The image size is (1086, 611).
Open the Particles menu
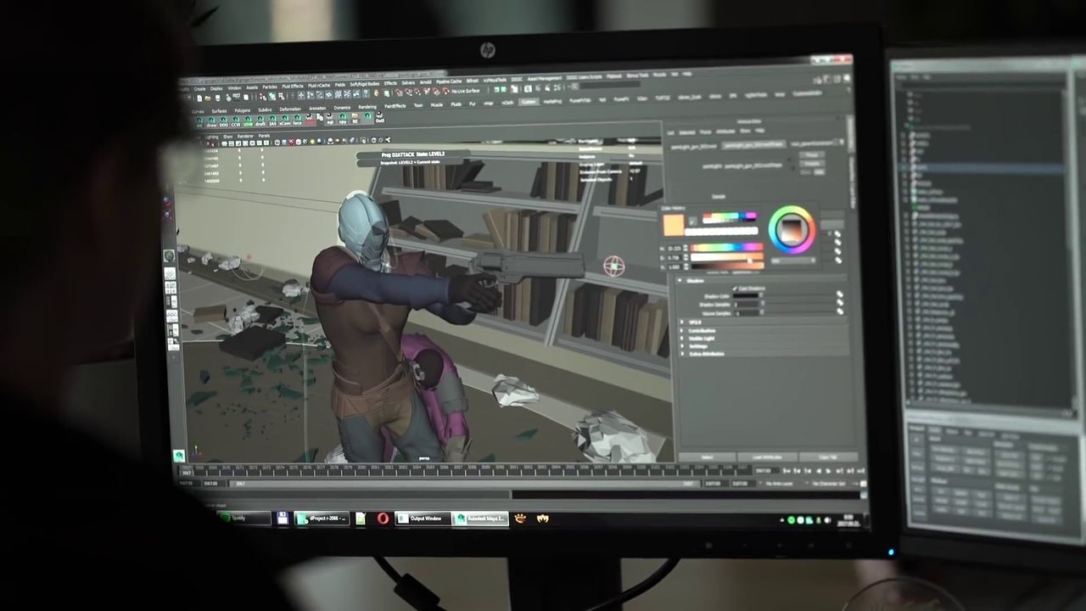point(270,87)
